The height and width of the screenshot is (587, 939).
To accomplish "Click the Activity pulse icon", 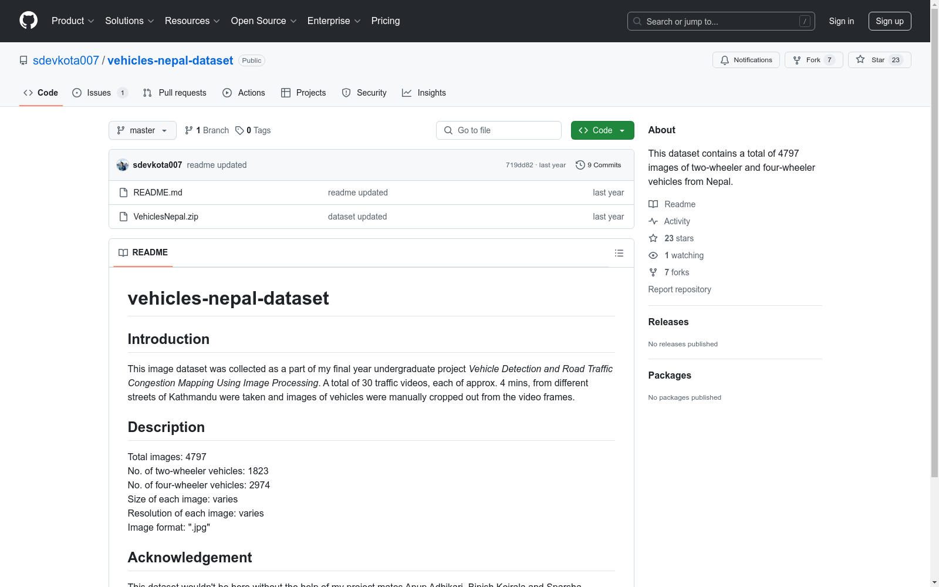I will [x=653, y=221].
